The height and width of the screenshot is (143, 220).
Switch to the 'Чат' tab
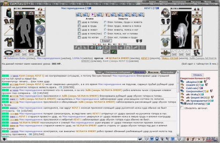(99, 72)
